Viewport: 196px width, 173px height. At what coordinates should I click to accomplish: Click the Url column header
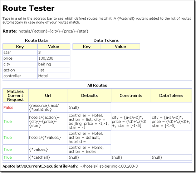tap(48, 95)
